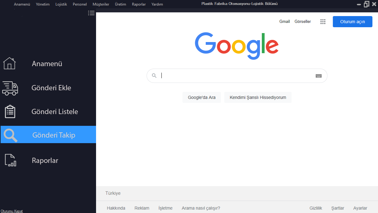The height and width of the screenshot is (213, 378).
Task: Select the Raporlar label in the sidebar
Action: (x=45, y=160)
